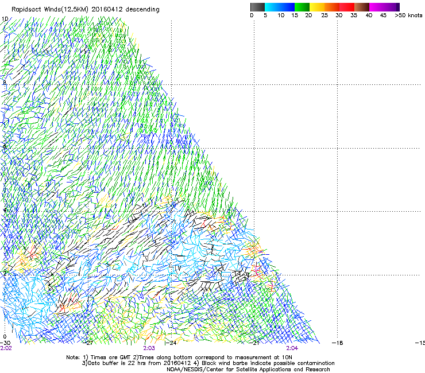
Task: Click the green 15-20 knots legend swatch
Action: tap(302, 7)
